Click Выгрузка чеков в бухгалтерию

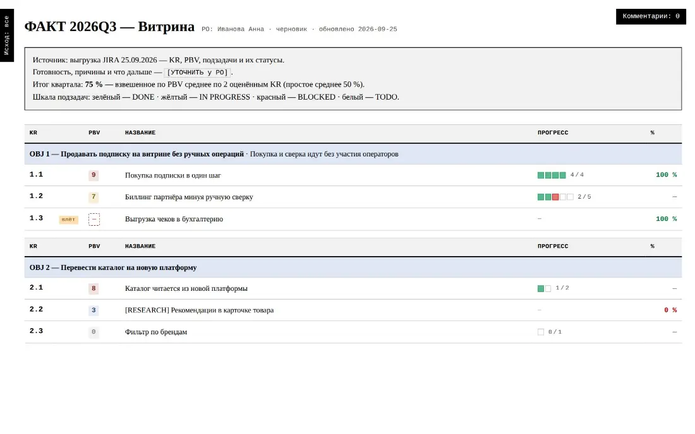click(174, 219)
